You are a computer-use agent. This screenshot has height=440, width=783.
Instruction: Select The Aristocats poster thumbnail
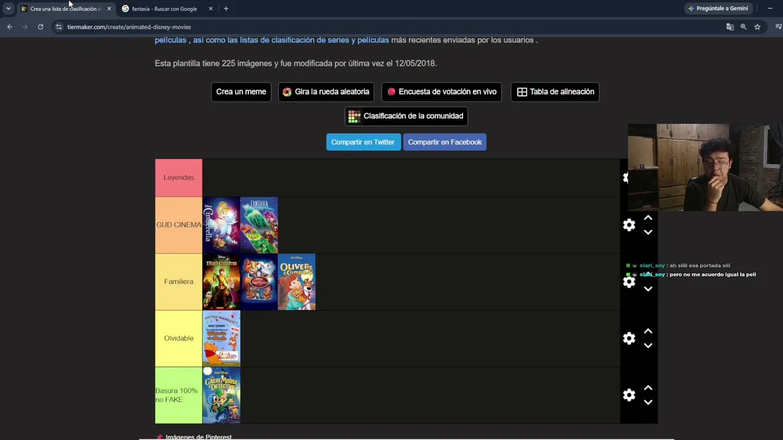point(259,282)
